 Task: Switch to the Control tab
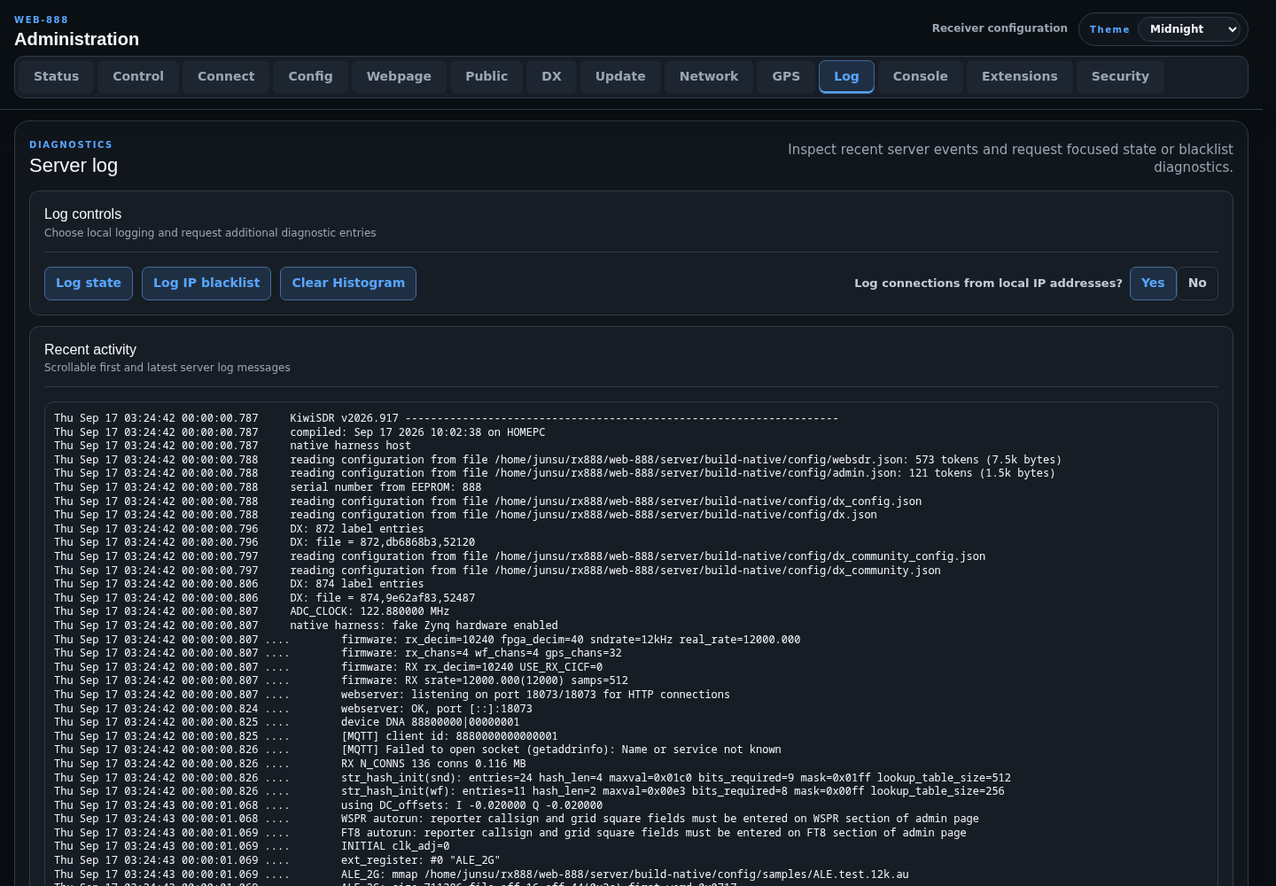click(138, 77)
